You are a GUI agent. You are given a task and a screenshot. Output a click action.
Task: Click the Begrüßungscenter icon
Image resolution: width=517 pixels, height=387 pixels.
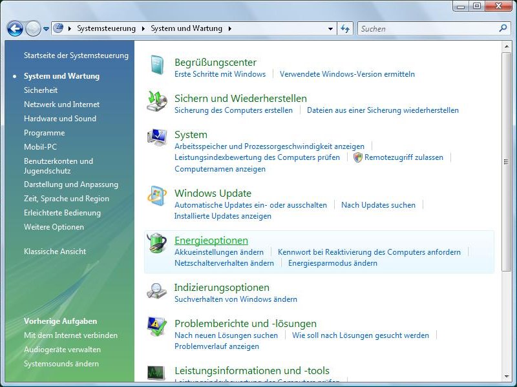point(157,65)
